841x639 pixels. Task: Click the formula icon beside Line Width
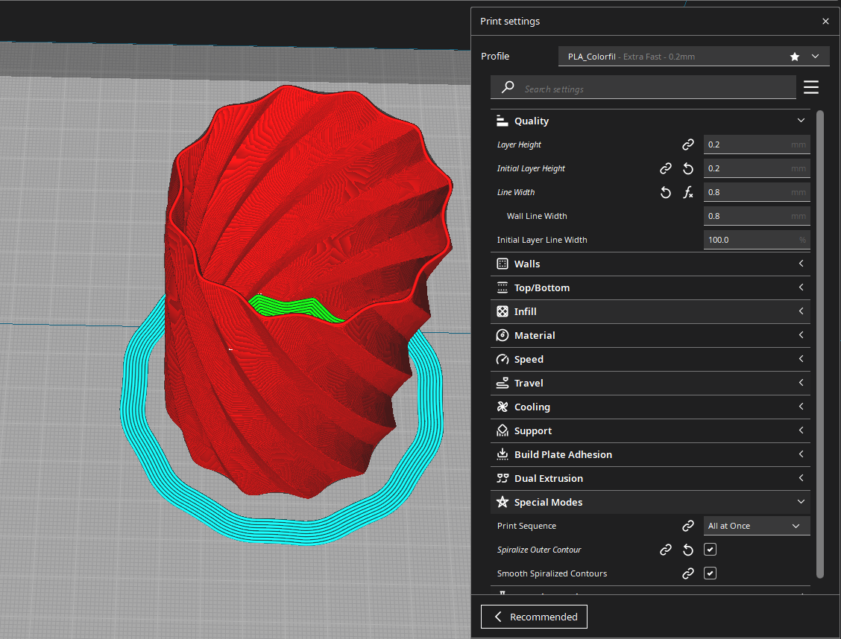click(687, 192)
